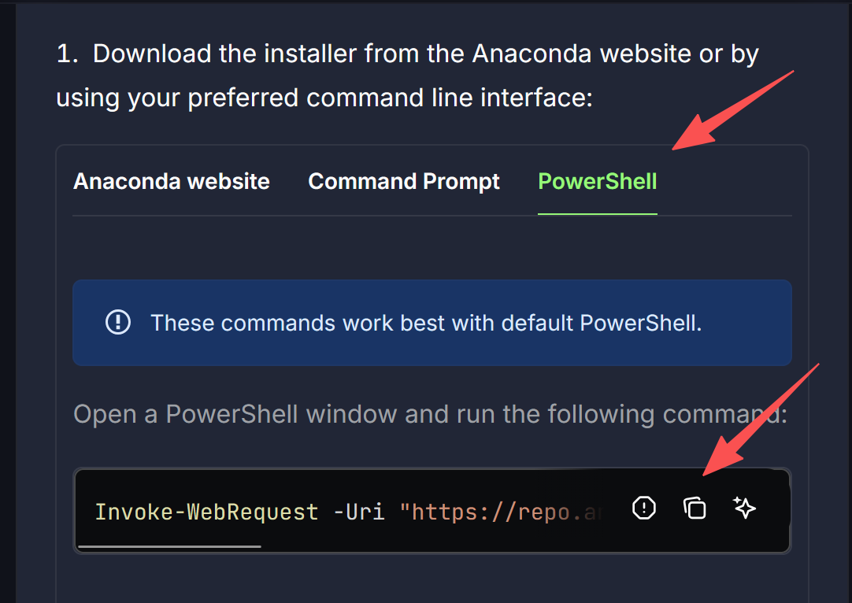Click the step number "1." in the list

68,54
